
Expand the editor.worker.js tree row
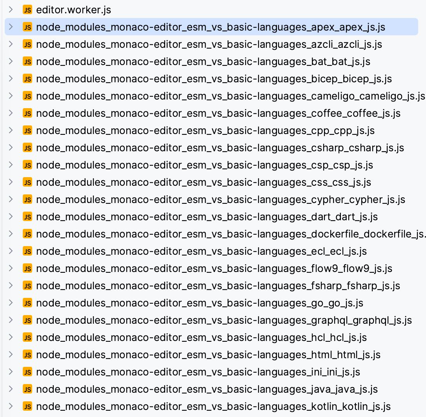(x=11, y=10)
